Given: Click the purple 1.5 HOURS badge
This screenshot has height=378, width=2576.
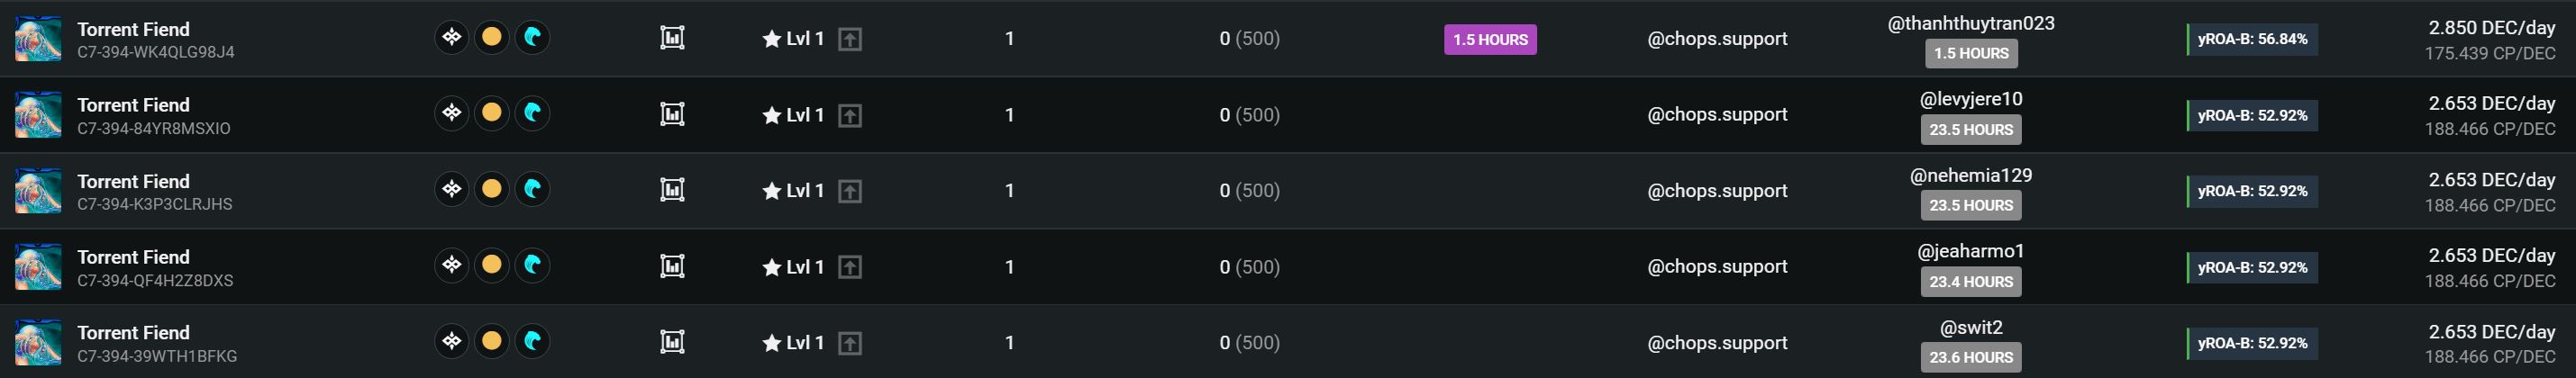Looking at the screenshot, I should pyautogui.click(x=1490, y=39).
